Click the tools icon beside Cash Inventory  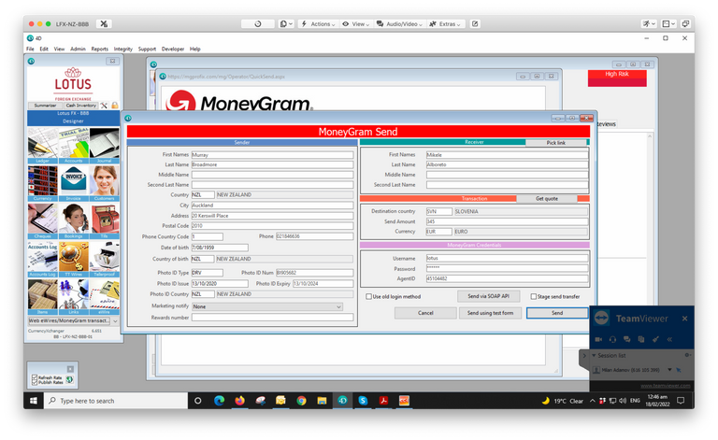click(x=105, y=106)
